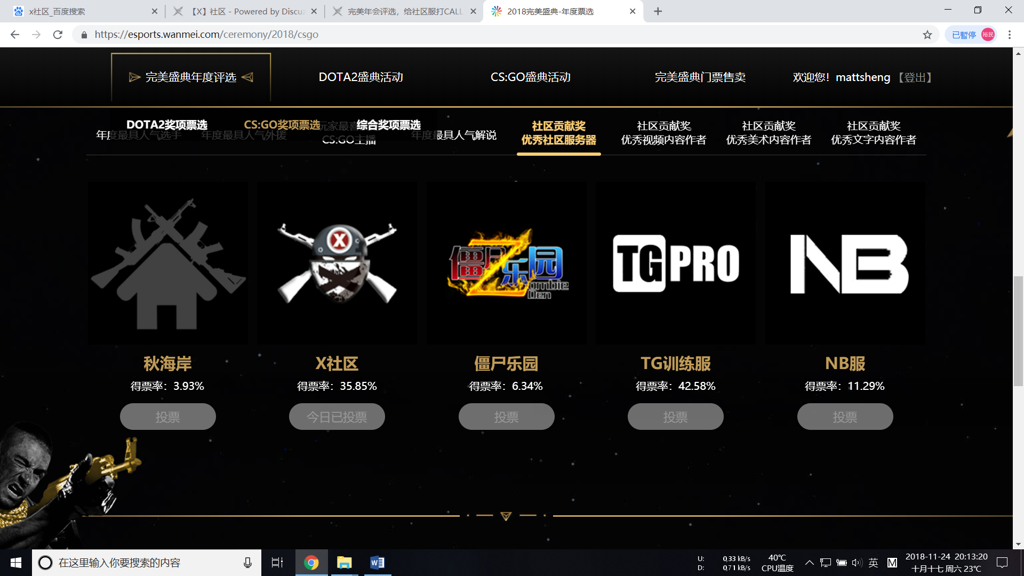The width and height of the screenshot is (1024, 576).
Task: Click the Windows Start button
Action: point(15,562)
